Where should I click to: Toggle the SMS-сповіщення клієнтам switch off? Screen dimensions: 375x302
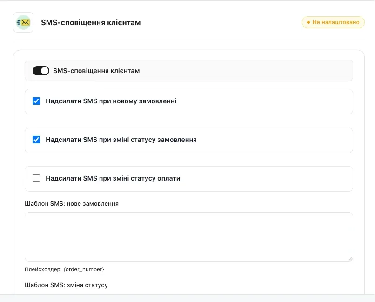[x=41, y=71]
